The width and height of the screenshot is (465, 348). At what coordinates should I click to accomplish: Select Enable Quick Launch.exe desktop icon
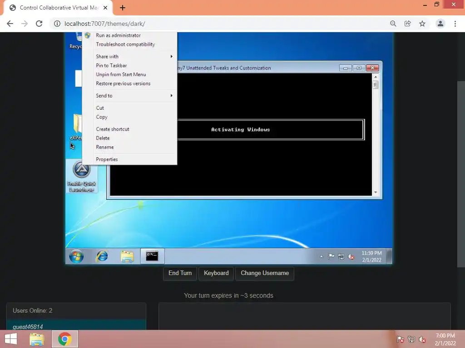coord(82,177)
